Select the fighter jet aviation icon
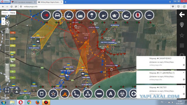Image resolution: width=187 pixels, height=105 pixels. (46, 15)
